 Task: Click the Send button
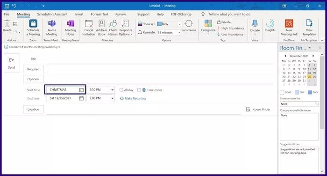point(12,63)
